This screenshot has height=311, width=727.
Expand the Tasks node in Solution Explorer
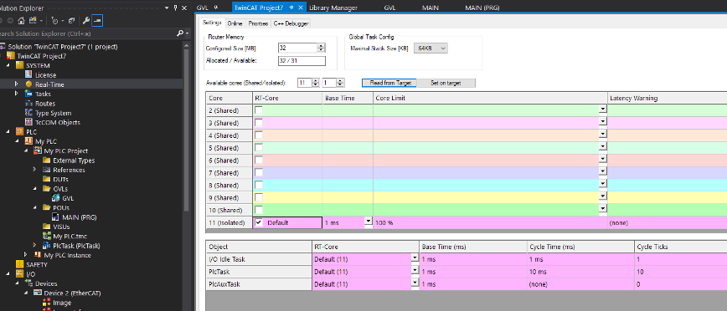coord(16,94)
